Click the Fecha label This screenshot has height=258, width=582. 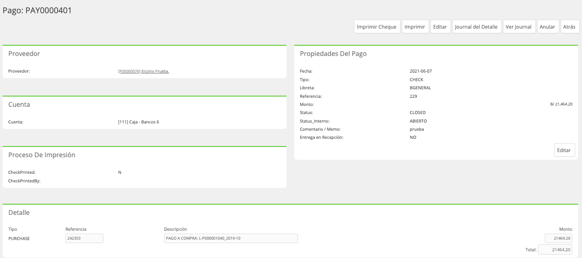[x=306, y=71]
